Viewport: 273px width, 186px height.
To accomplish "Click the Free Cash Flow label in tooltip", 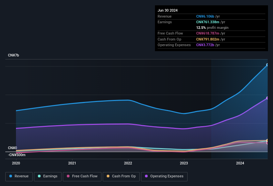I will pos(170,33).
